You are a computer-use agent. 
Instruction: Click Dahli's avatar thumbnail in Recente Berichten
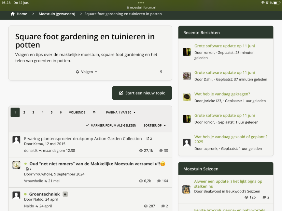[187, 76]
